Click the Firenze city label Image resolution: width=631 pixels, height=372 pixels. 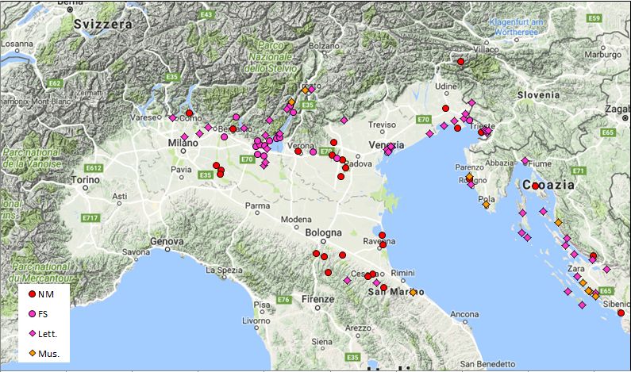(318, 299)
